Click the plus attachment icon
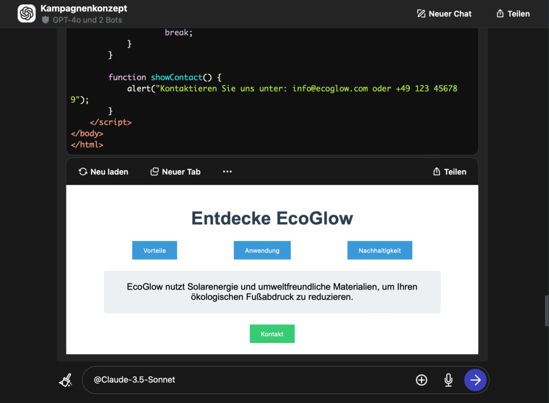 coord(421,380)
